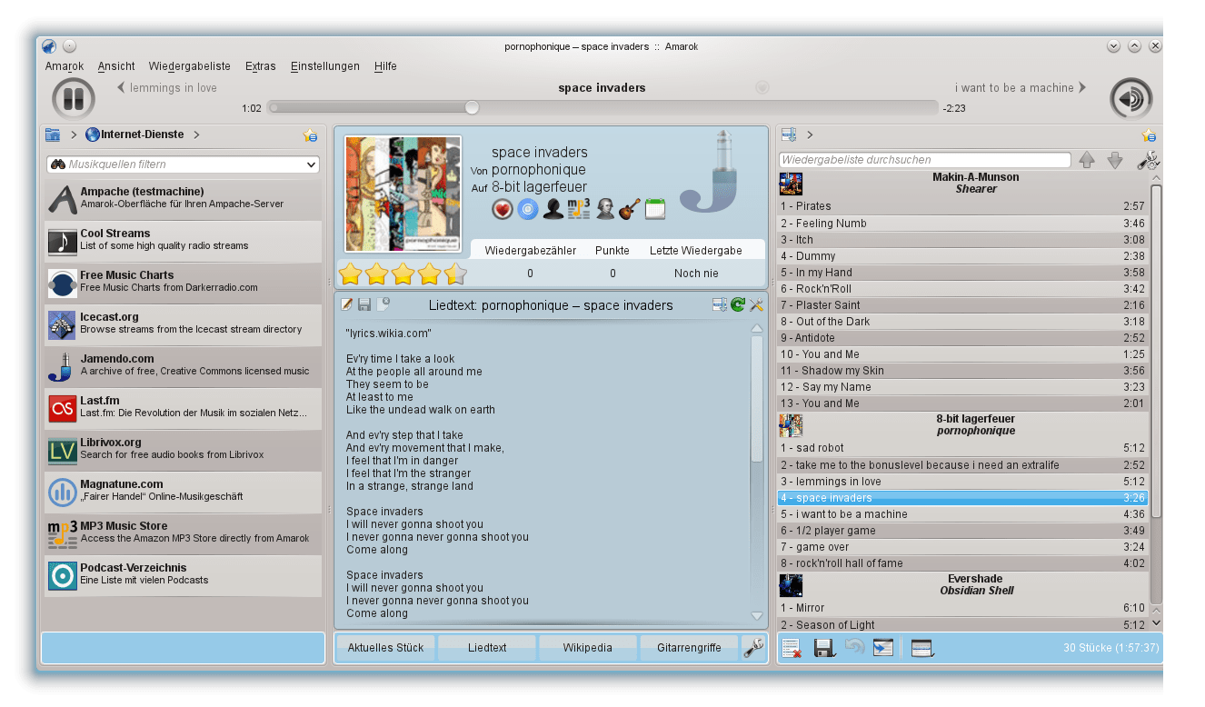Expand the chevron after the home folder breadcrumb

74,135
